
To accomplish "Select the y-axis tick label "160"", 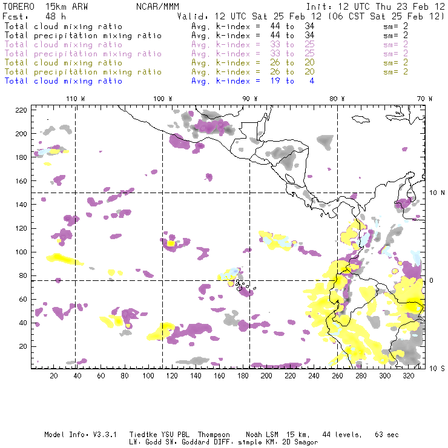I will 21,181.
